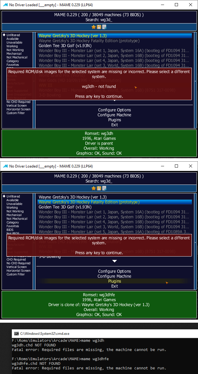Image resolution: width=198 pixels, height=374 pixels.
Task: Select the Custom Filter entry, lower MAME window
Action: [x=16, y=274]
